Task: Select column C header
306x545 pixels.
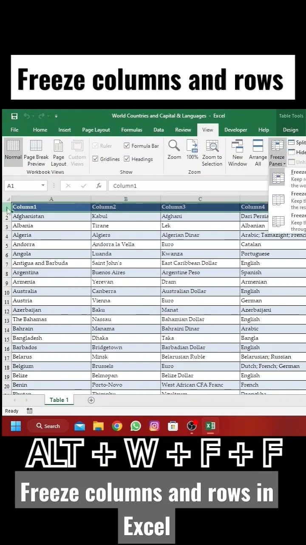Action: coord(200,199)
